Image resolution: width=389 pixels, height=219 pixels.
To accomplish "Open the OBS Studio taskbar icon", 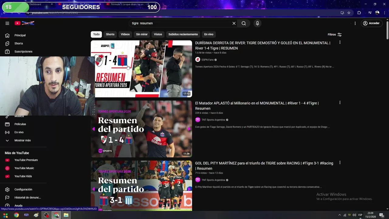I will 46,215.
